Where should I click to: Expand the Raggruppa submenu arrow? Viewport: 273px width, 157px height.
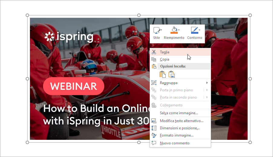(207, 83)
